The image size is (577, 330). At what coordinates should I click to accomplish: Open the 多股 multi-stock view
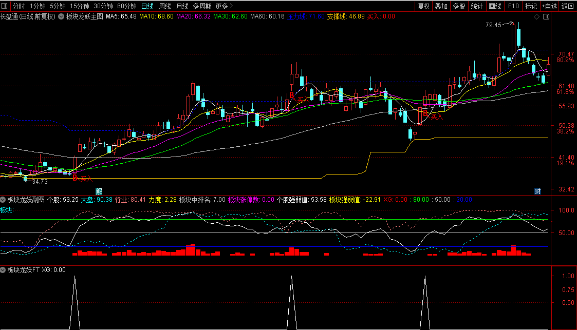coord(459,6)
